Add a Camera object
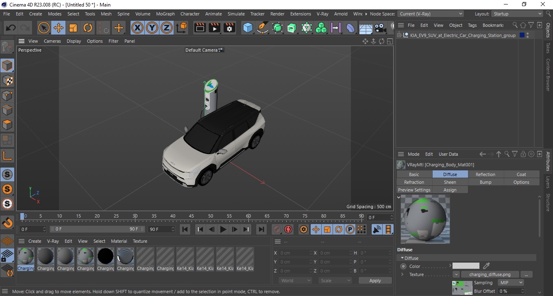Screen dimensions: 553x296 pos(380,28)
